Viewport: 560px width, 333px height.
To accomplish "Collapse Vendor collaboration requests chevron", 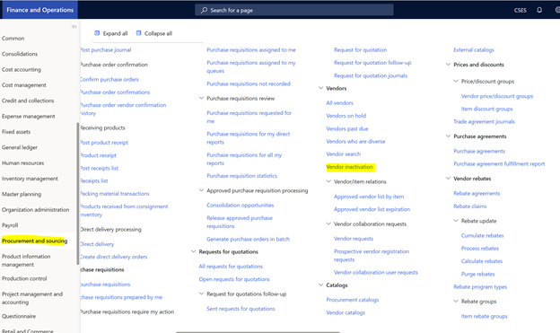I will [x=328, y=224].
